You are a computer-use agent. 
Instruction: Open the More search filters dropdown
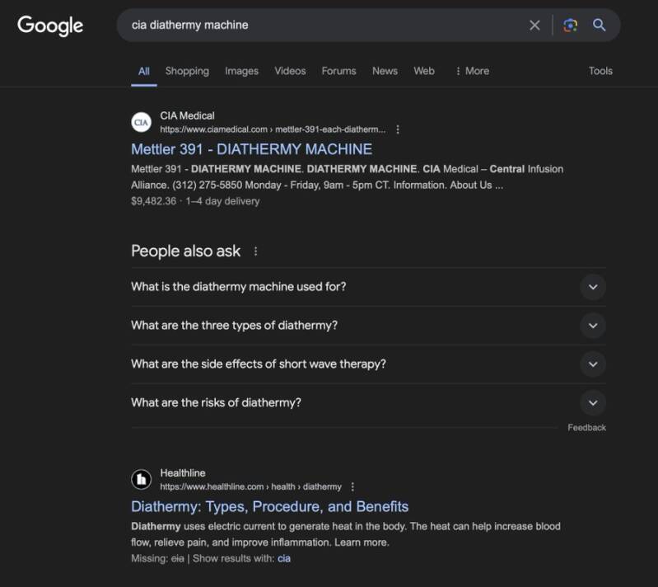[472, 71]
